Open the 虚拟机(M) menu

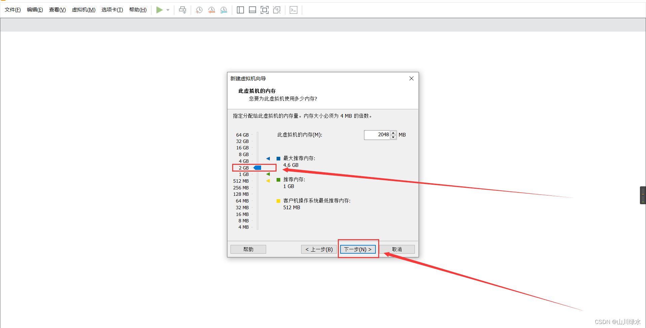coord(83,10)
